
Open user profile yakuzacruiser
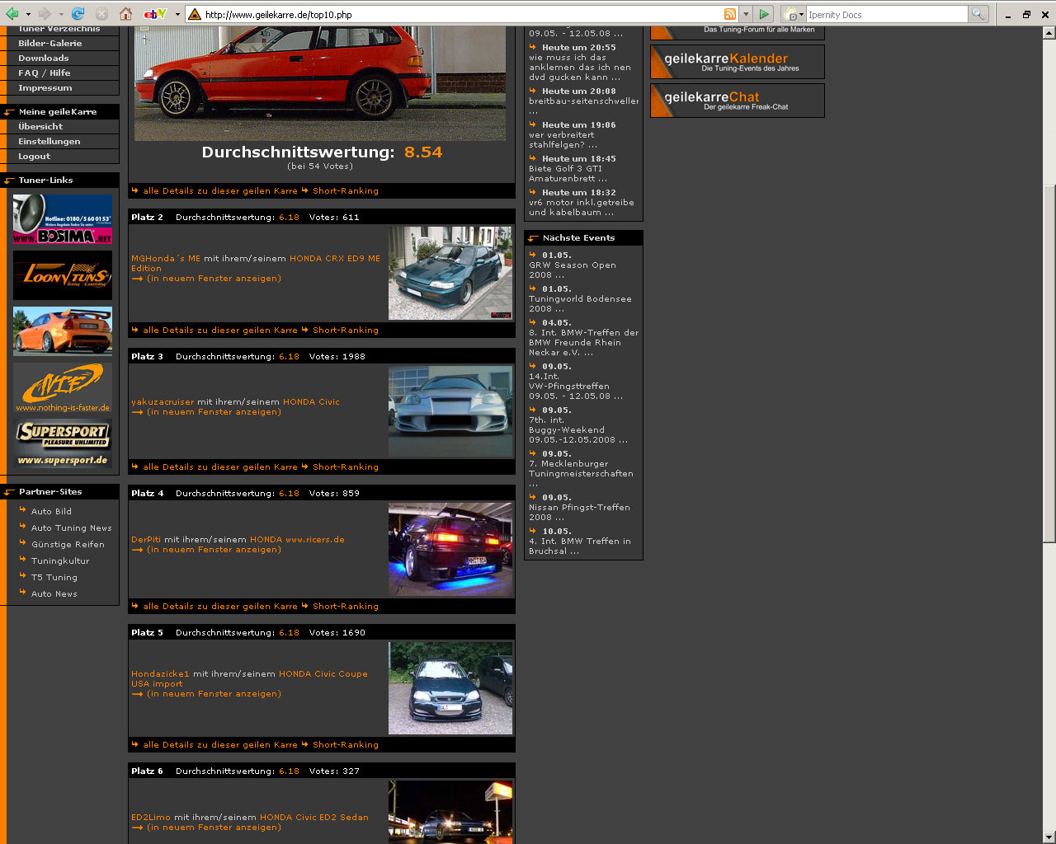(x=163, y=401)
